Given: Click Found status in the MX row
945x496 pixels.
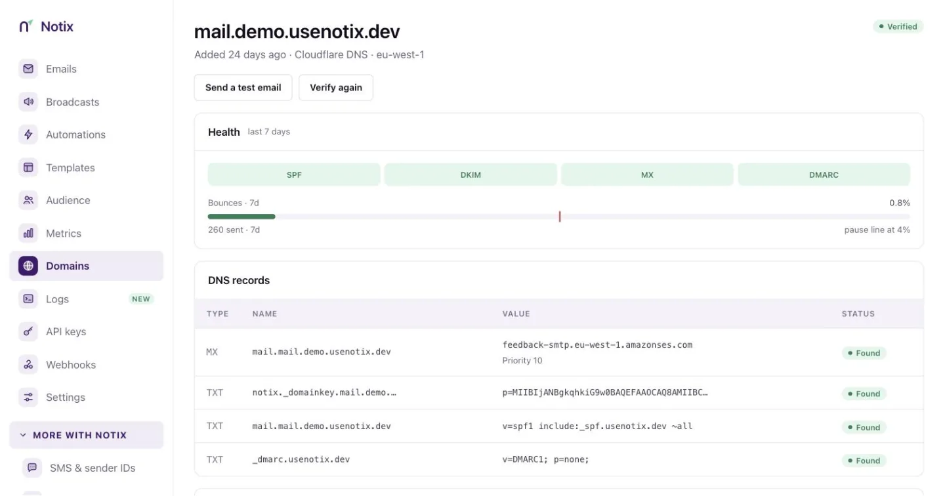Looking at the screenshot, I should click(864, 353).
